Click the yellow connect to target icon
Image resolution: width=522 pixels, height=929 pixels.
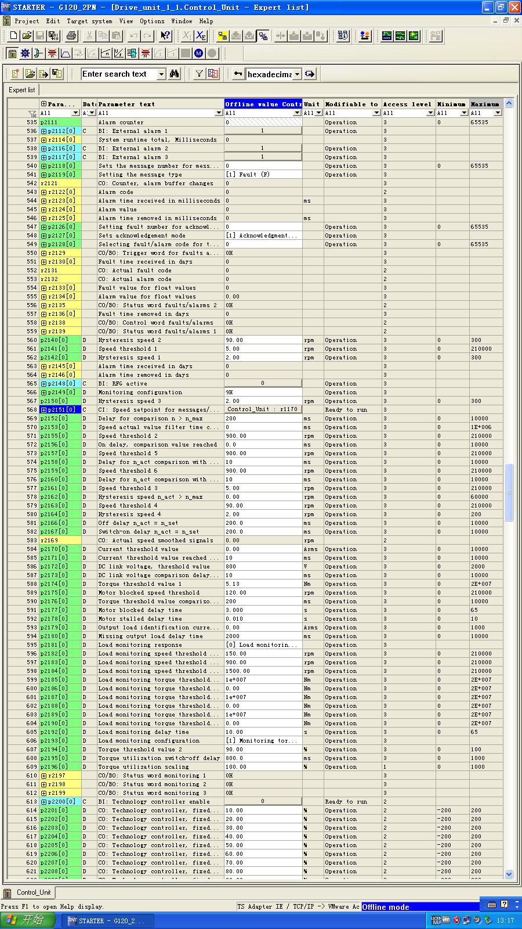223,36
